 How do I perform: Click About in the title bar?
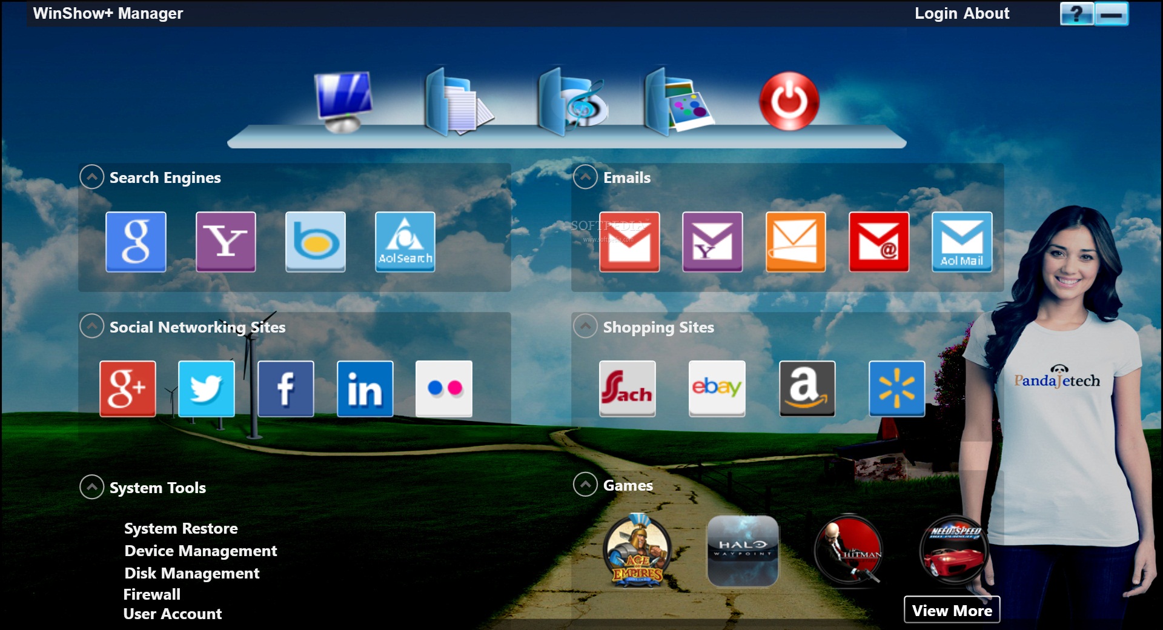(986, 13)
